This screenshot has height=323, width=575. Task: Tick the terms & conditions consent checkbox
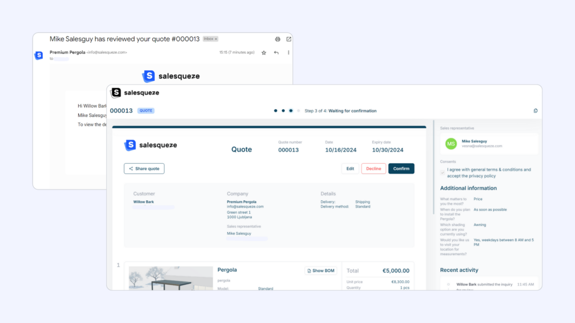442,173
